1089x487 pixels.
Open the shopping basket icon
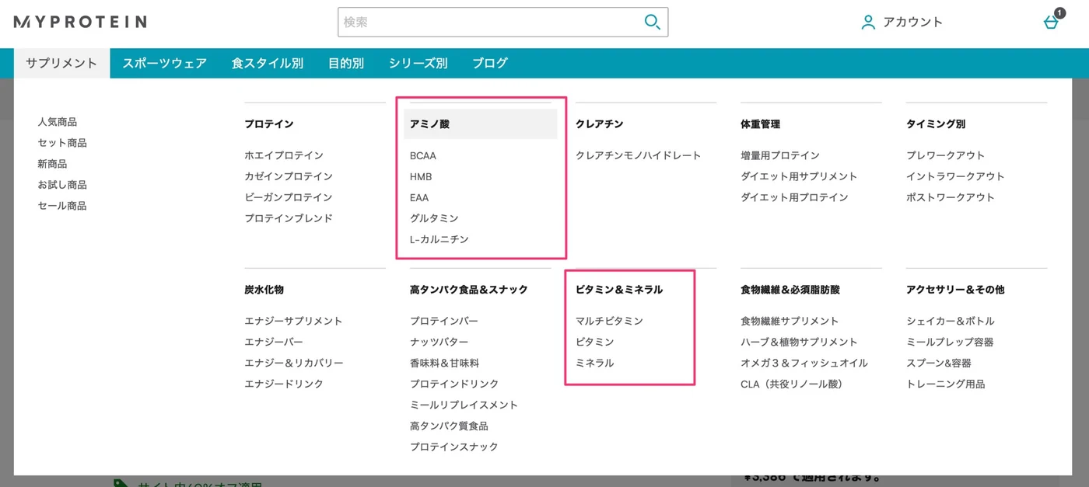[x=1051, y=23]
